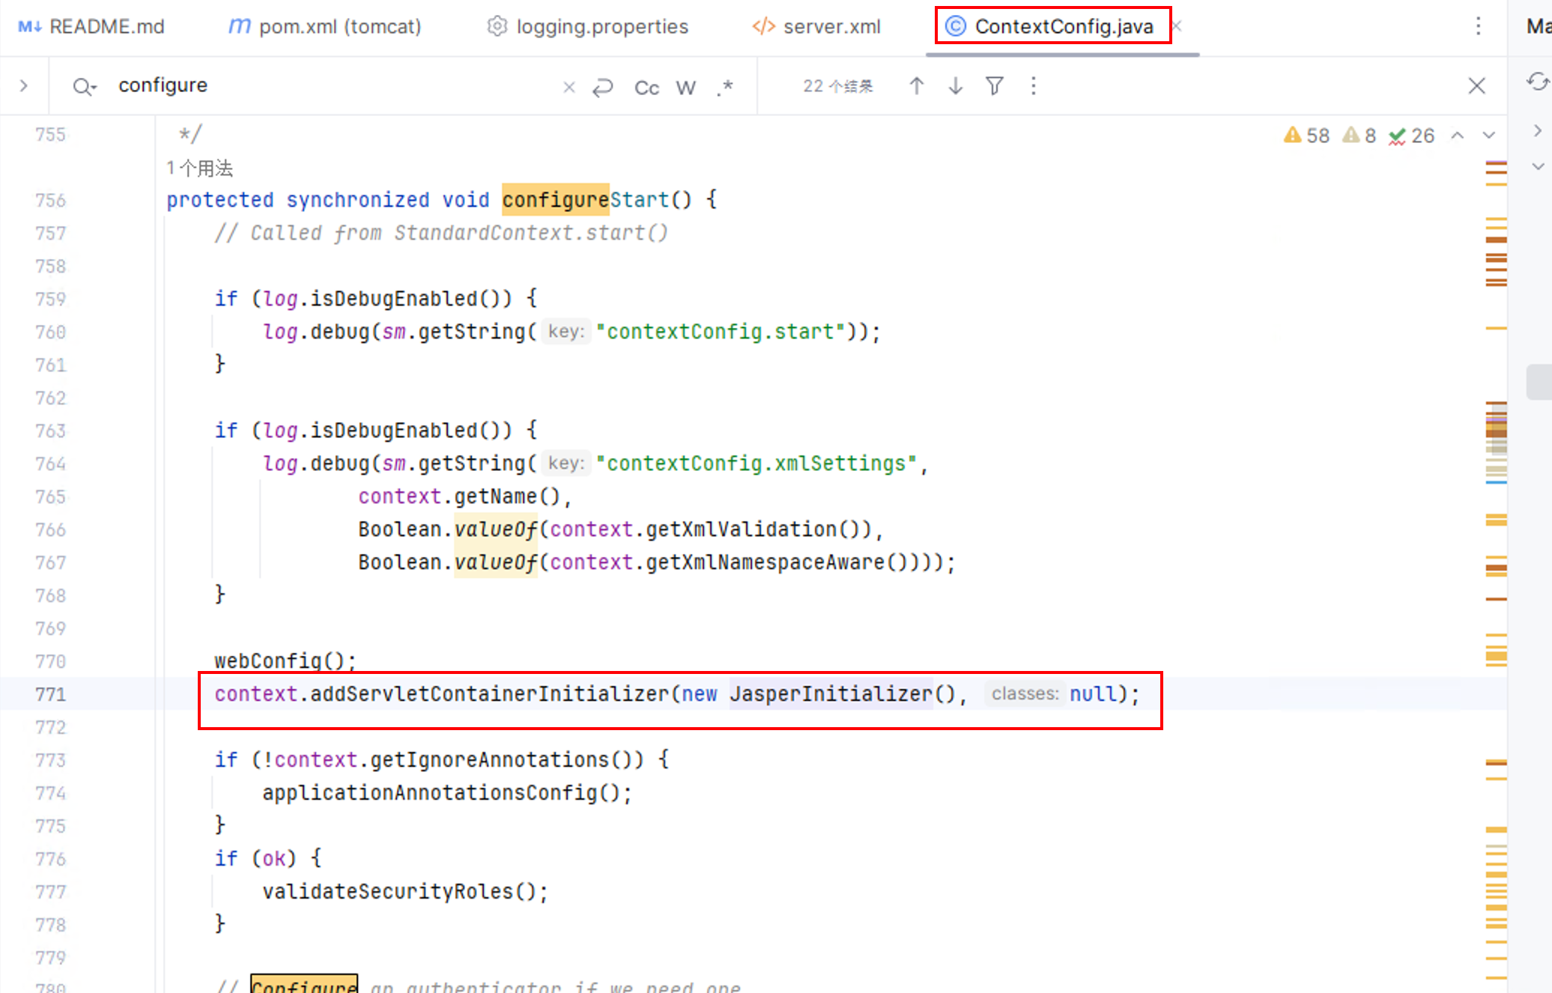Open editor tabs more options menu

pos(1477,26)
